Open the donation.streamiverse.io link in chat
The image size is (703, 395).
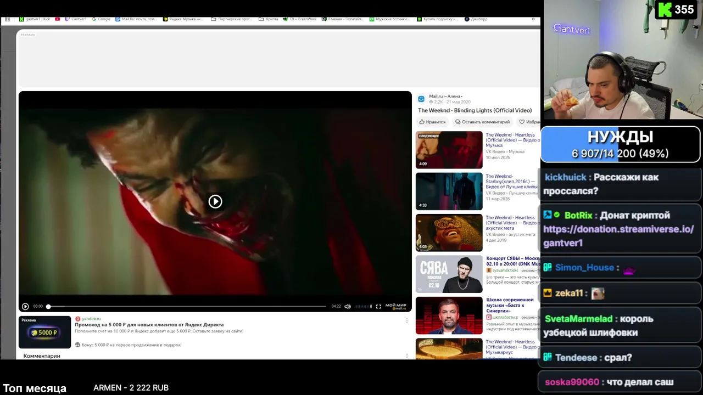pyautogui.click(x=618, y=236)
